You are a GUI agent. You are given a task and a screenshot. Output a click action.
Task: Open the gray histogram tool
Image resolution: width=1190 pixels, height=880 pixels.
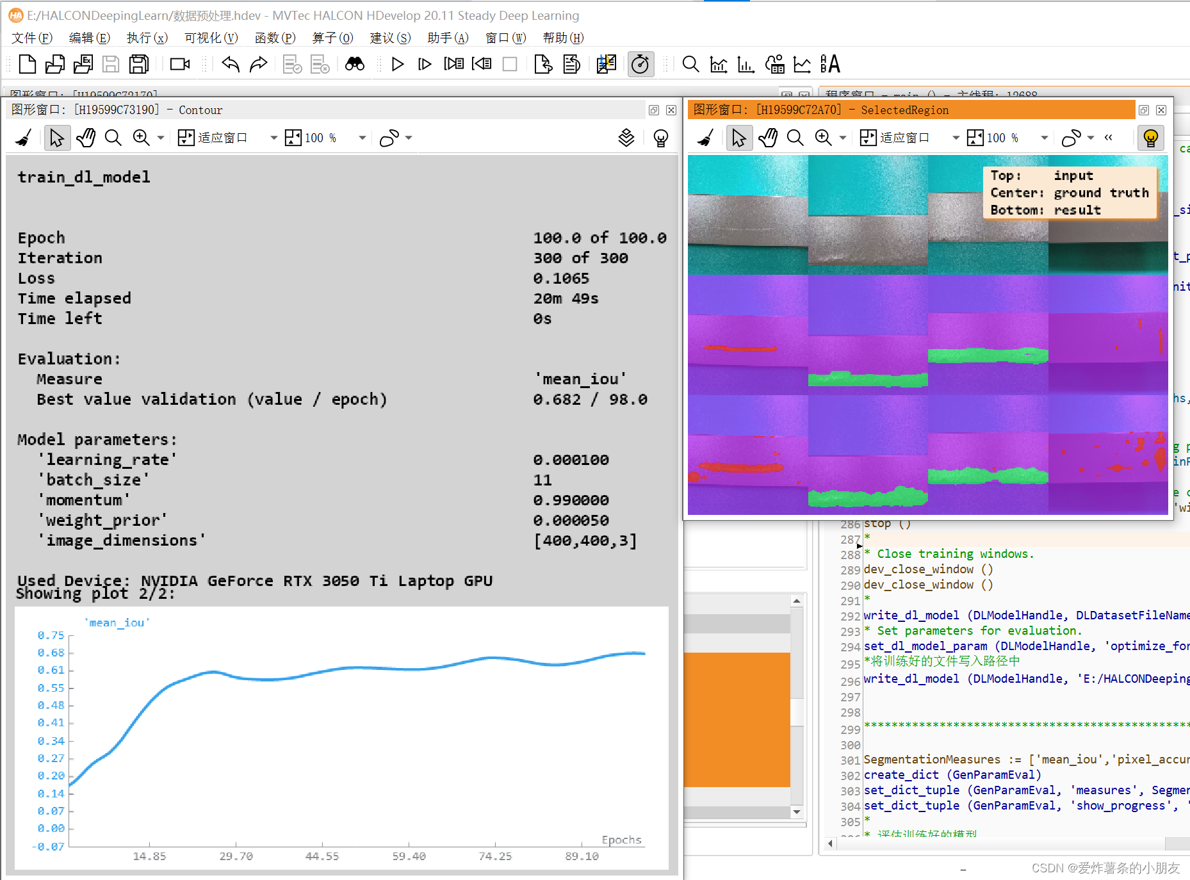point(719,64)
